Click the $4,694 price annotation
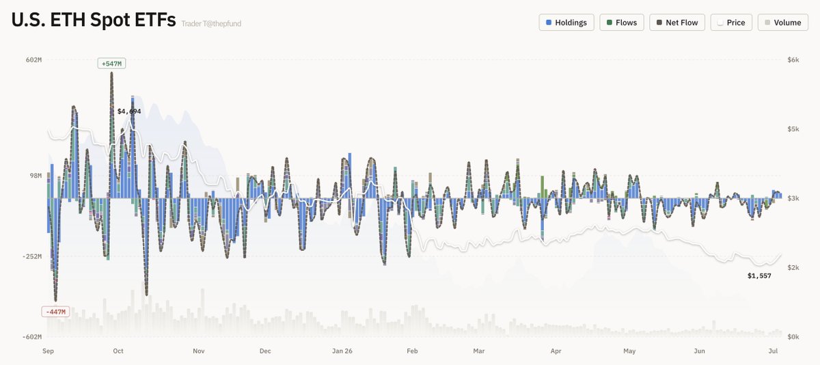Image resolution: width=820 pixels, height=365 pixels. tap(129, 111)
